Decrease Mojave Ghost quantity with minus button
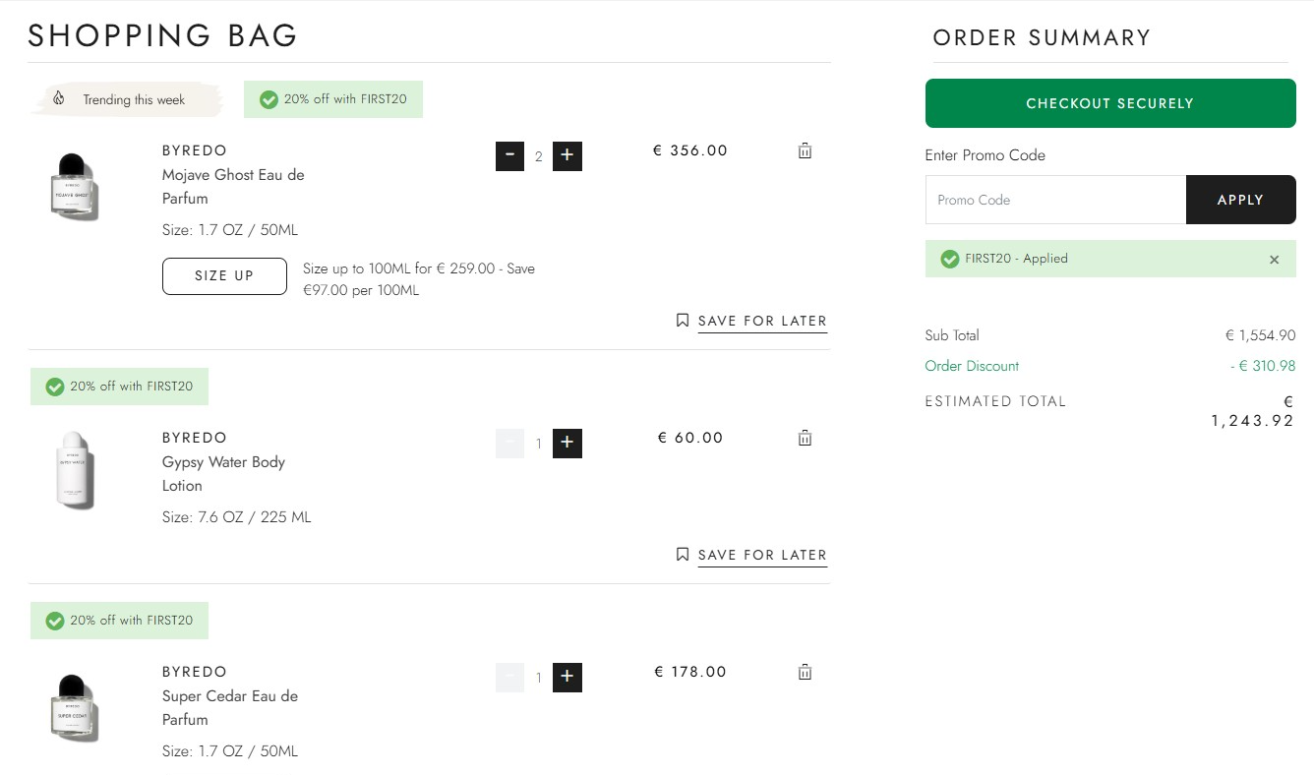Viewport: 1314px width, 775px height. pyautogui.click(x=509, y=156)
